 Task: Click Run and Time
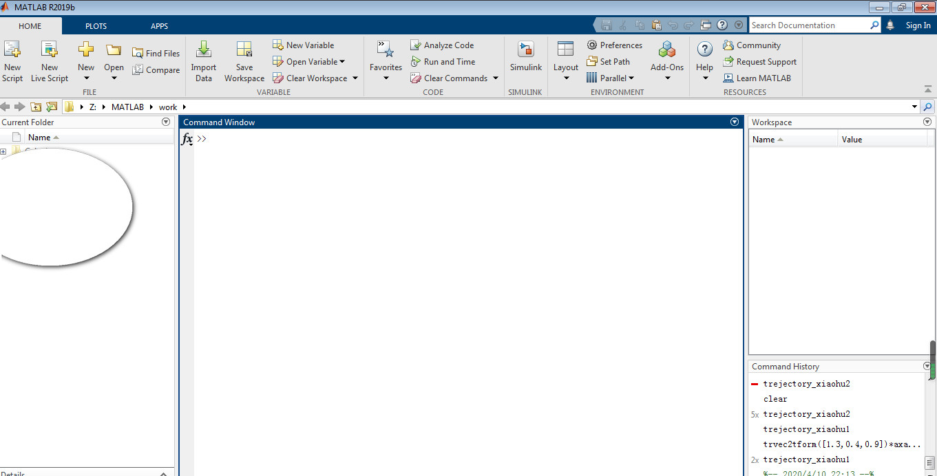pos(443,61)
